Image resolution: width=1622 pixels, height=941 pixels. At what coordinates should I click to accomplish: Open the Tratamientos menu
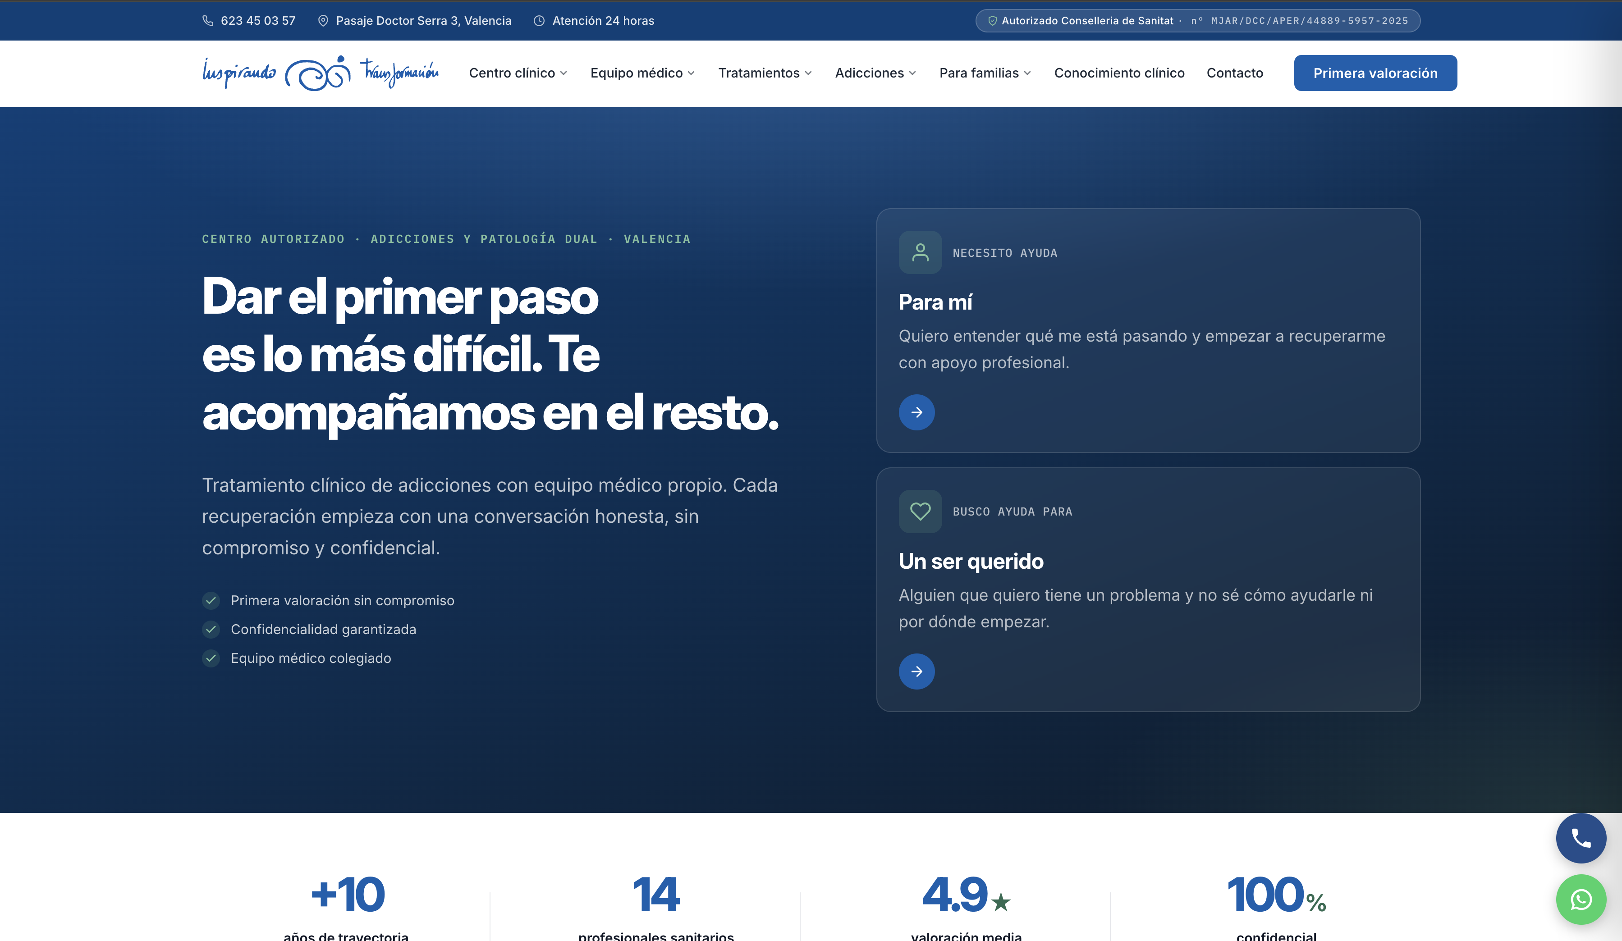(x=765, y=73)
